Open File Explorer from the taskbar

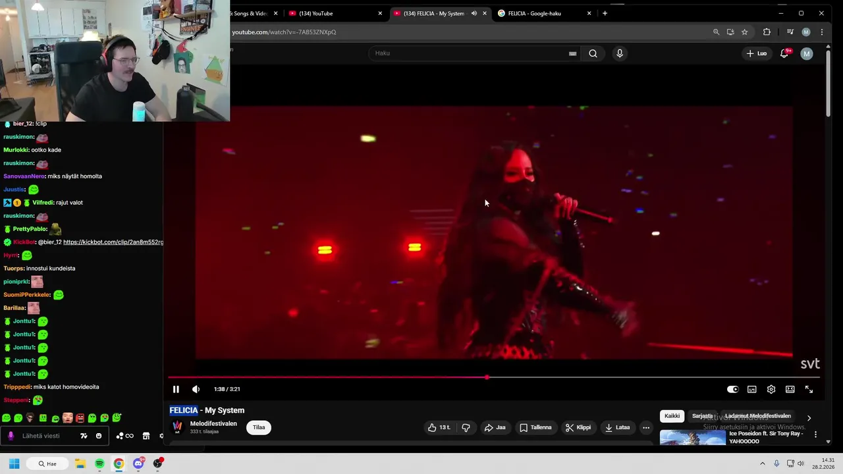80,463
